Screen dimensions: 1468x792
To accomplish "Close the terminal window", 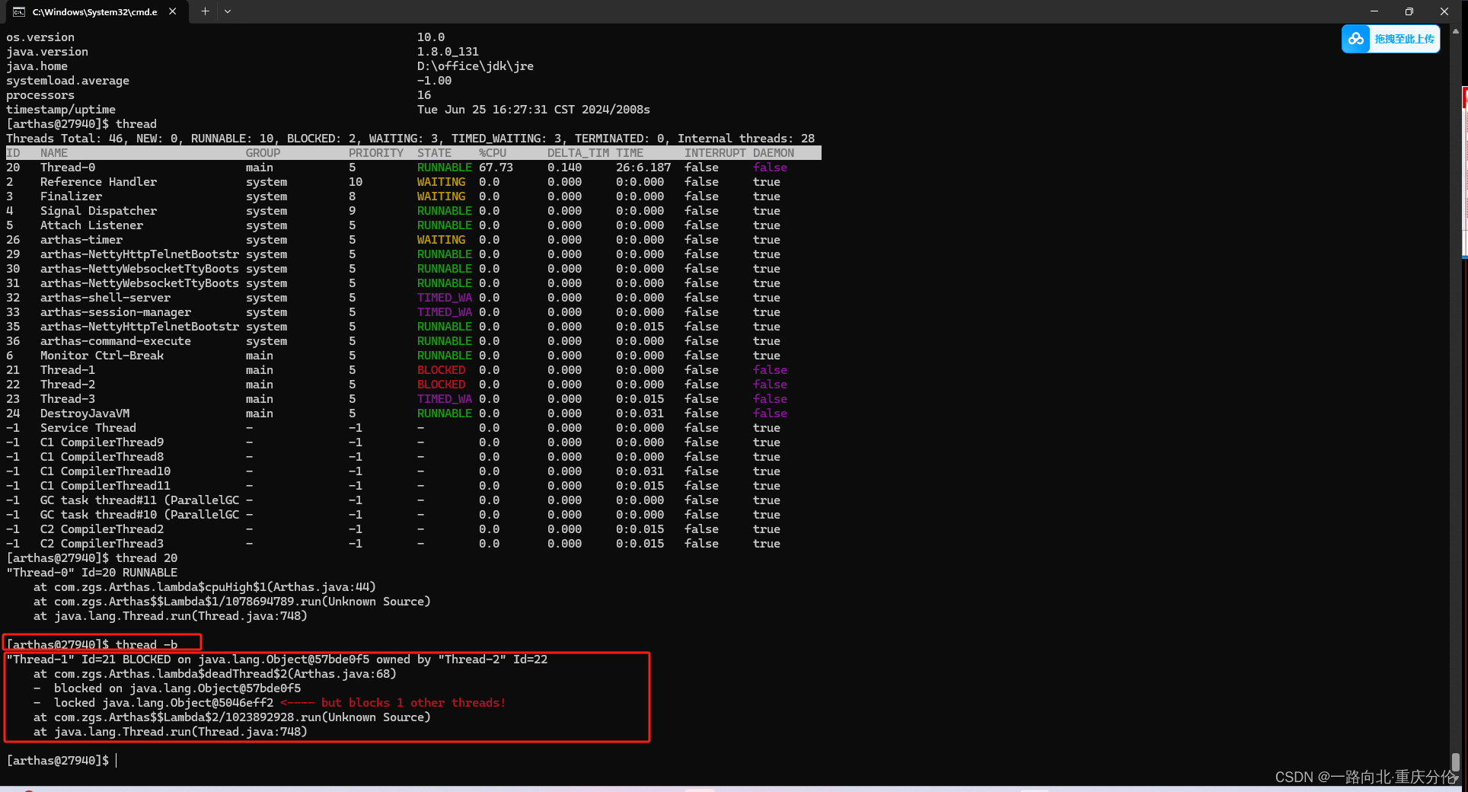I will pos(1444,11).
